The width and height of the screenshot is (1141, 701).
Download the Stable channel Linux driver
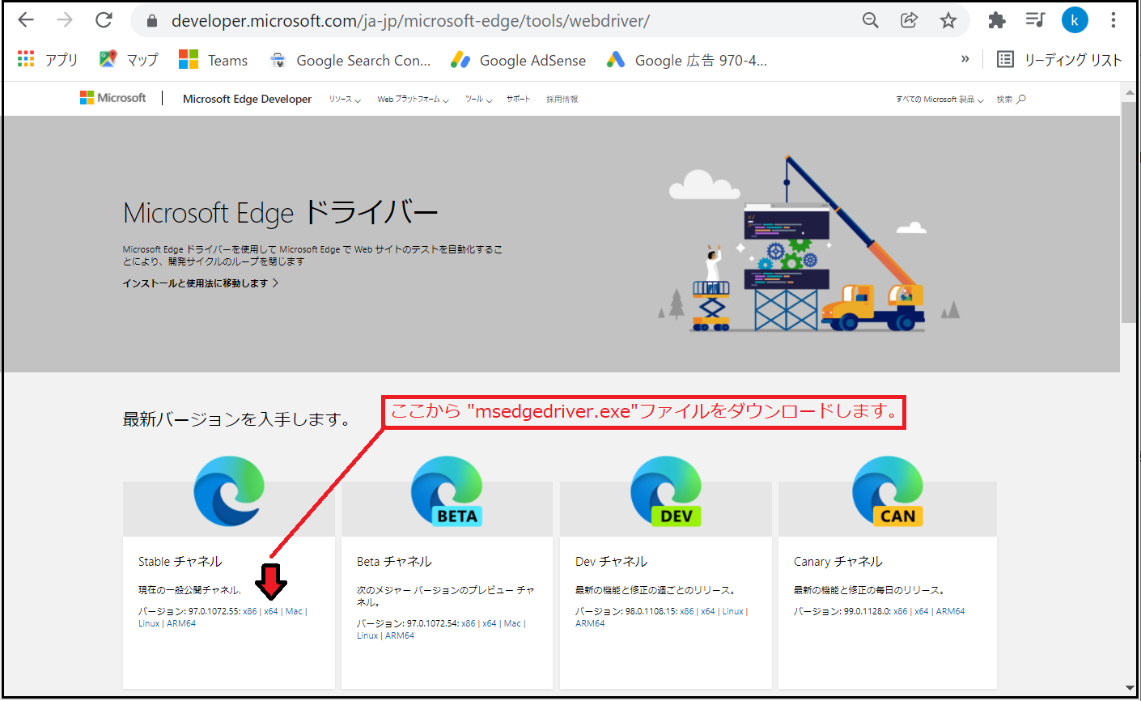tap(149, 623)
